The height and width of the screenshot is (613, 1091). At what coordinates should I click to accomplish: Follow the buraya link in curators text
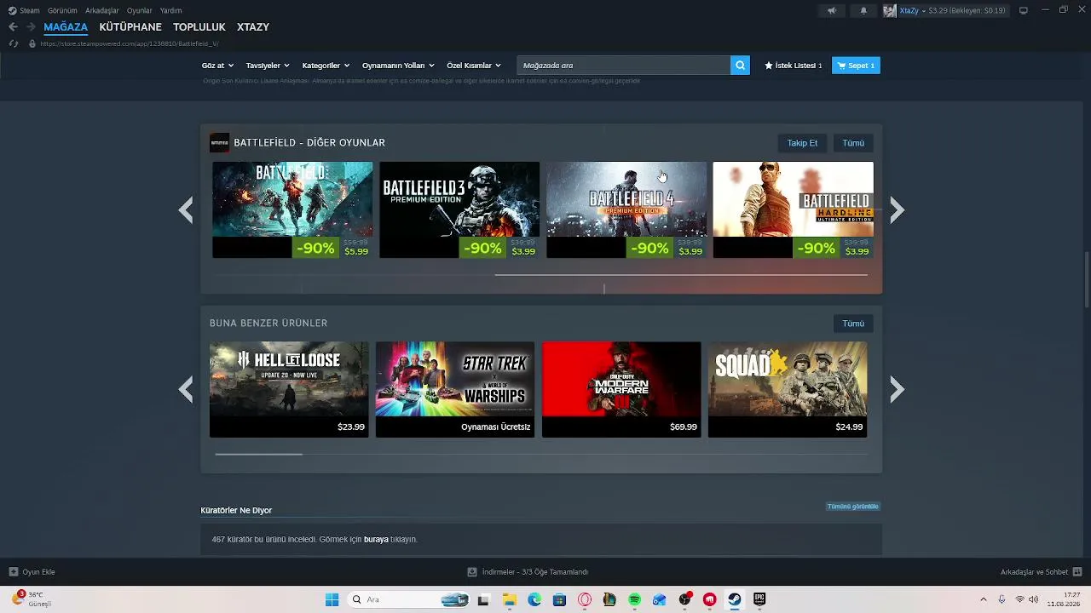coord(376,540)
